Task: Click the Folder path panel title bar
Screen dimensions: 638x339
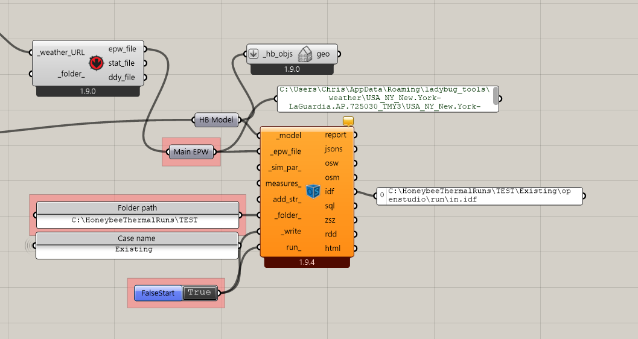Action: click(138, 208)
